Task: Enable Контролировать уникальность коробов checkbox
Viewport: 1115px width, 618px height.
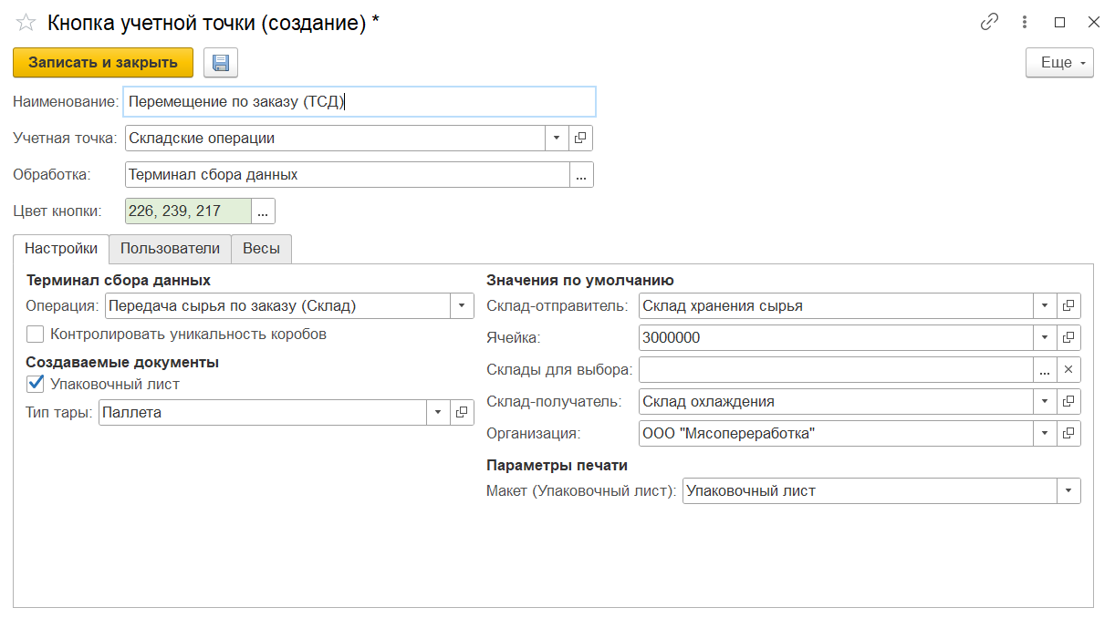Action: (x=36, y=335)
